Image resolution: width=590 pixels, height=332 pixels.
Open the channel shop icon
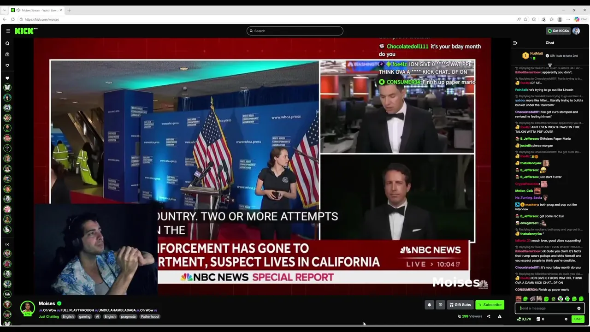pos(538,319)
